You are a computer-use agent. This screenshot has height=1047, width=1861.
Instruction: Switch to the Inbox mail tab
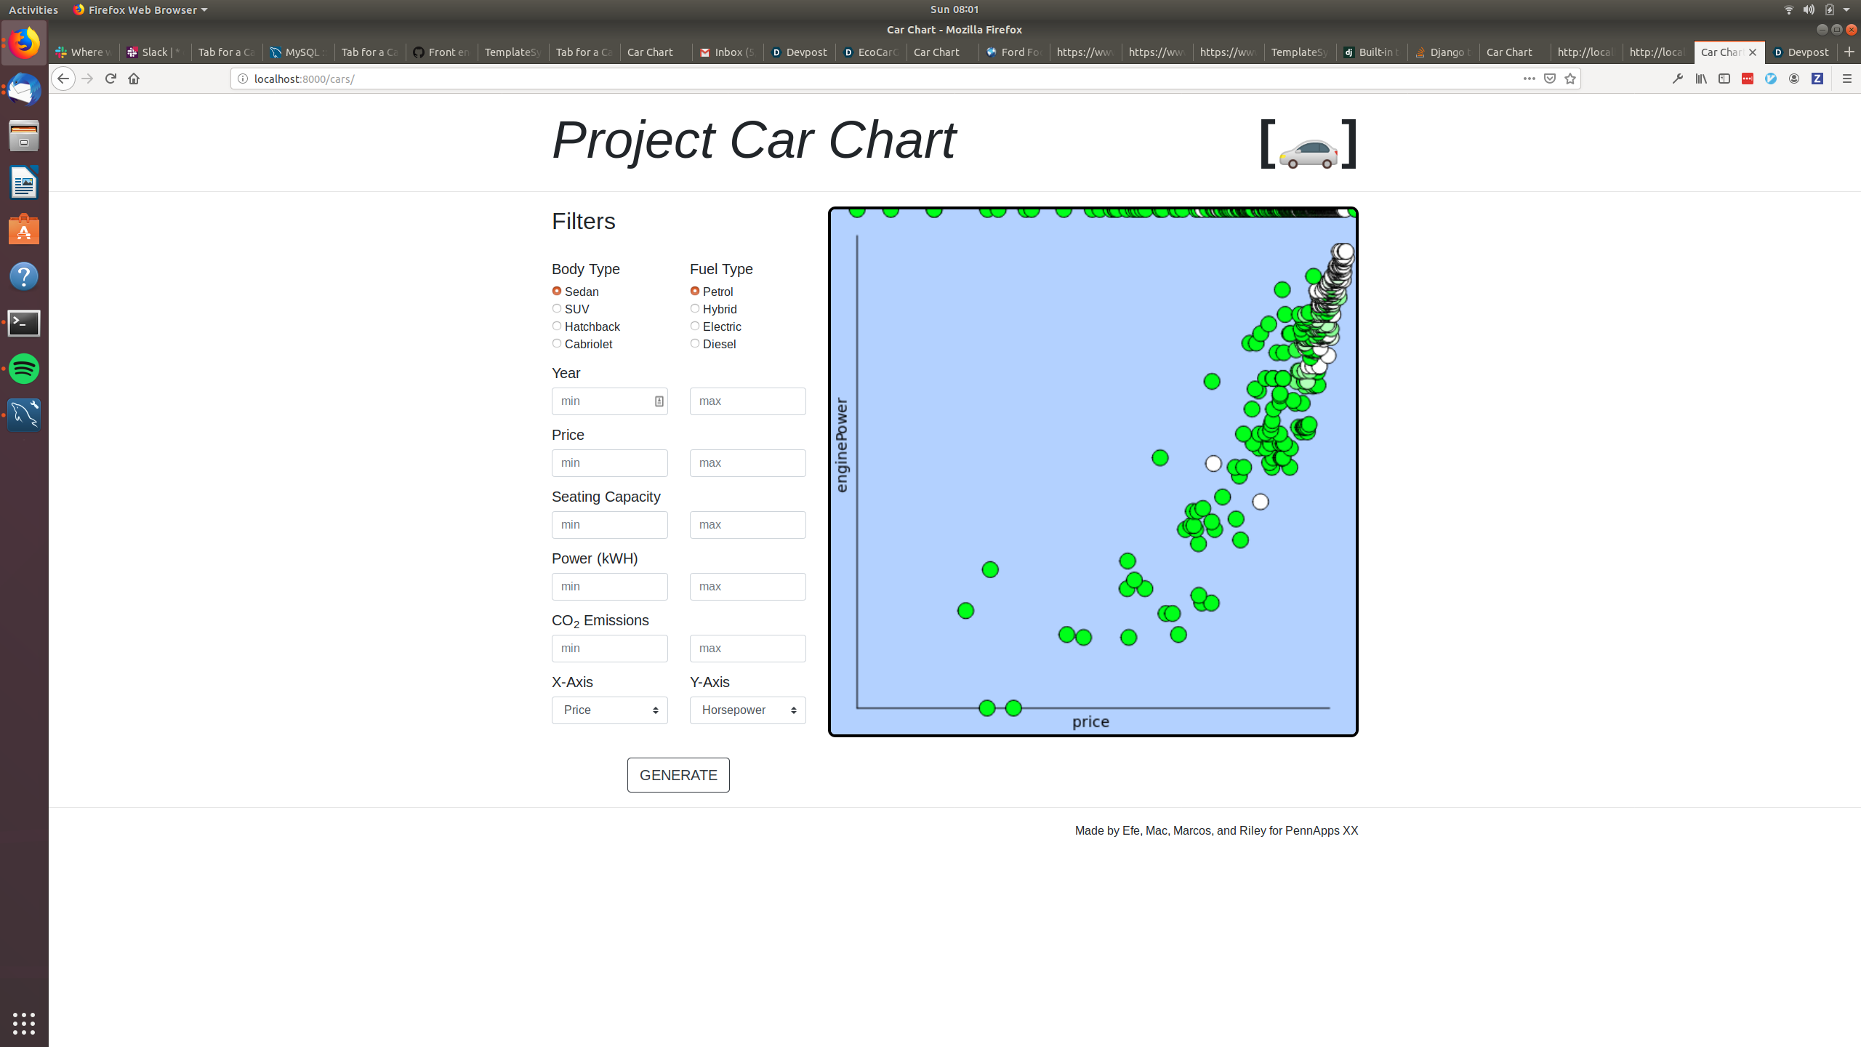[x=727, y=52]
